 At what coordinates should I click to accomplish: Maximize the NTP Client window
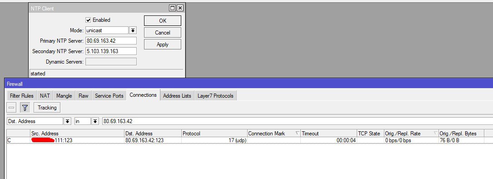click(172, 8)
